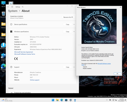This screenshot has width=127, height=102.
Task: Click the Windows Start button
Action: (53, 100)
